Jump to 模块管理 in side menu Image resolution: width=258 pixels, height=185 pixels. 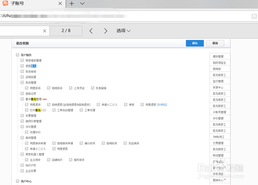pyautogui.click(x=220, y=56)
